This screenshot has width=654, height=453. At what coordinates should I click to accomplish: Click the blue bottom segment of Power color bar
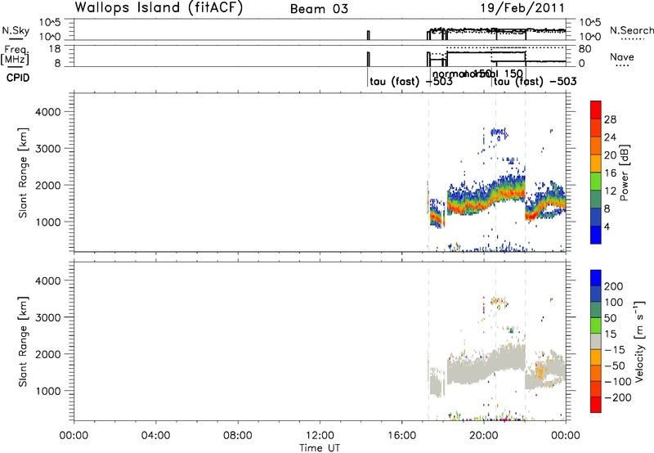click(596, 235)
